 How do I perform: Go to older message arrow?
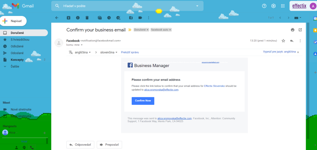pos(289,18)
